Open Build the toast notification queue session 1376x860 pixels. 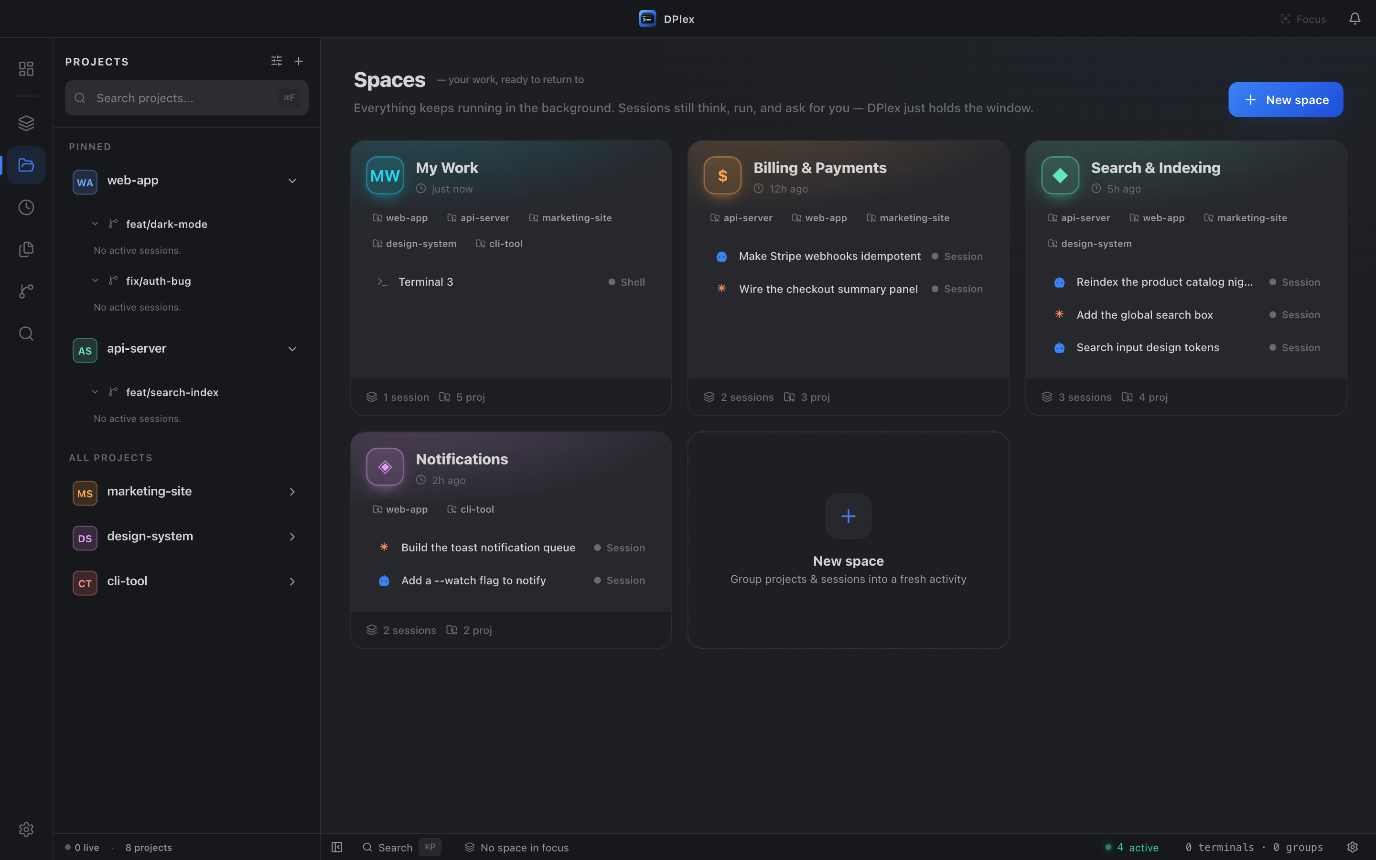[511, 548]
